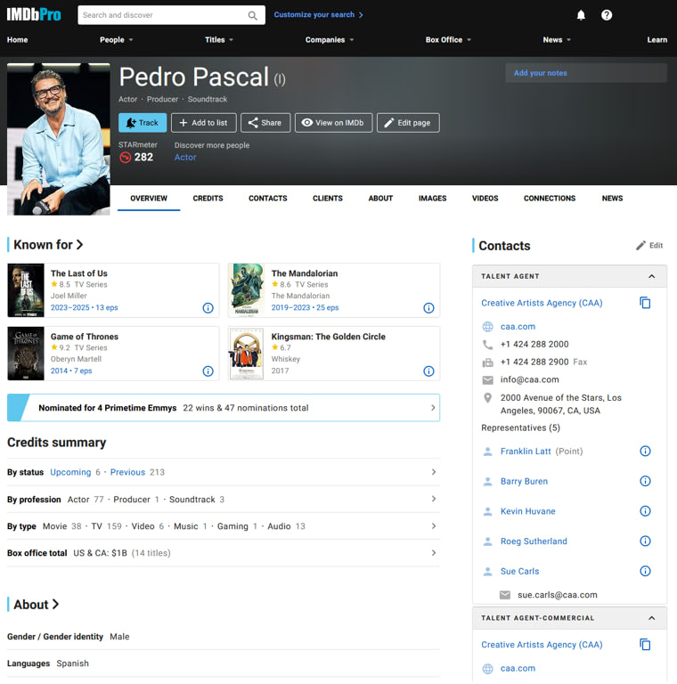Open the Known for section heading
The width and height of the screenshot is (677, 684).
[x=48, y=245]
